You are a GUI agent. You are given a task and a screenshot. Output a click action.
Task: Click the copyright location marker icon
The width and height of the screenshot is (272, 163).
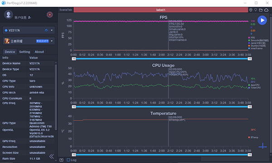(251, 10)
